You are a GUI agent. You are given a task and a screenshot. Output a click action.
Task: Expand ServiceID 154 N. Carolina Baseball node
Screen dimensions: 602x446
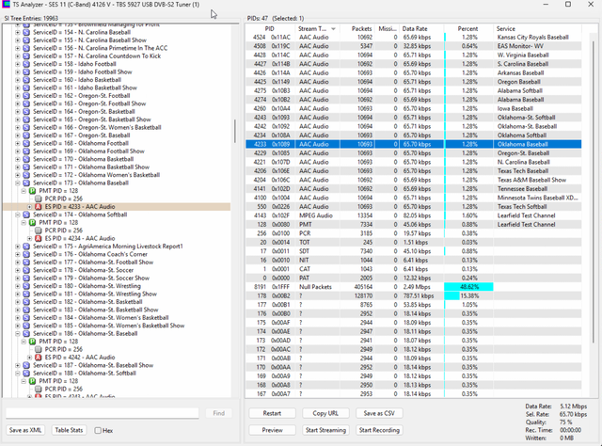pyautogui.click(x=17, y=32)
